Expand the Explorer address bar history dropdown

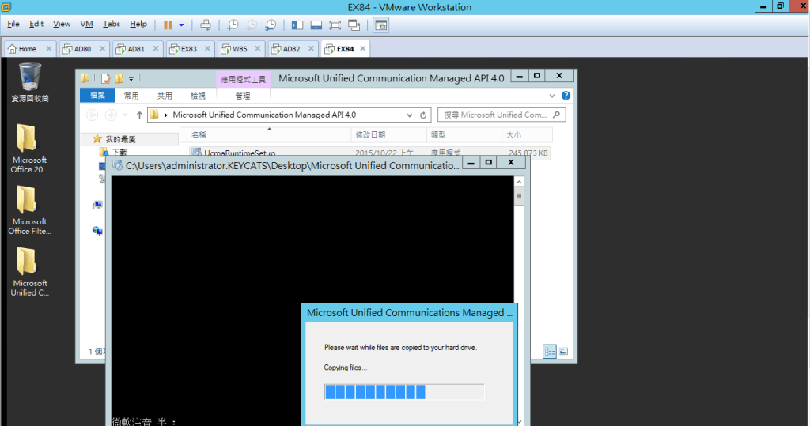410,115
